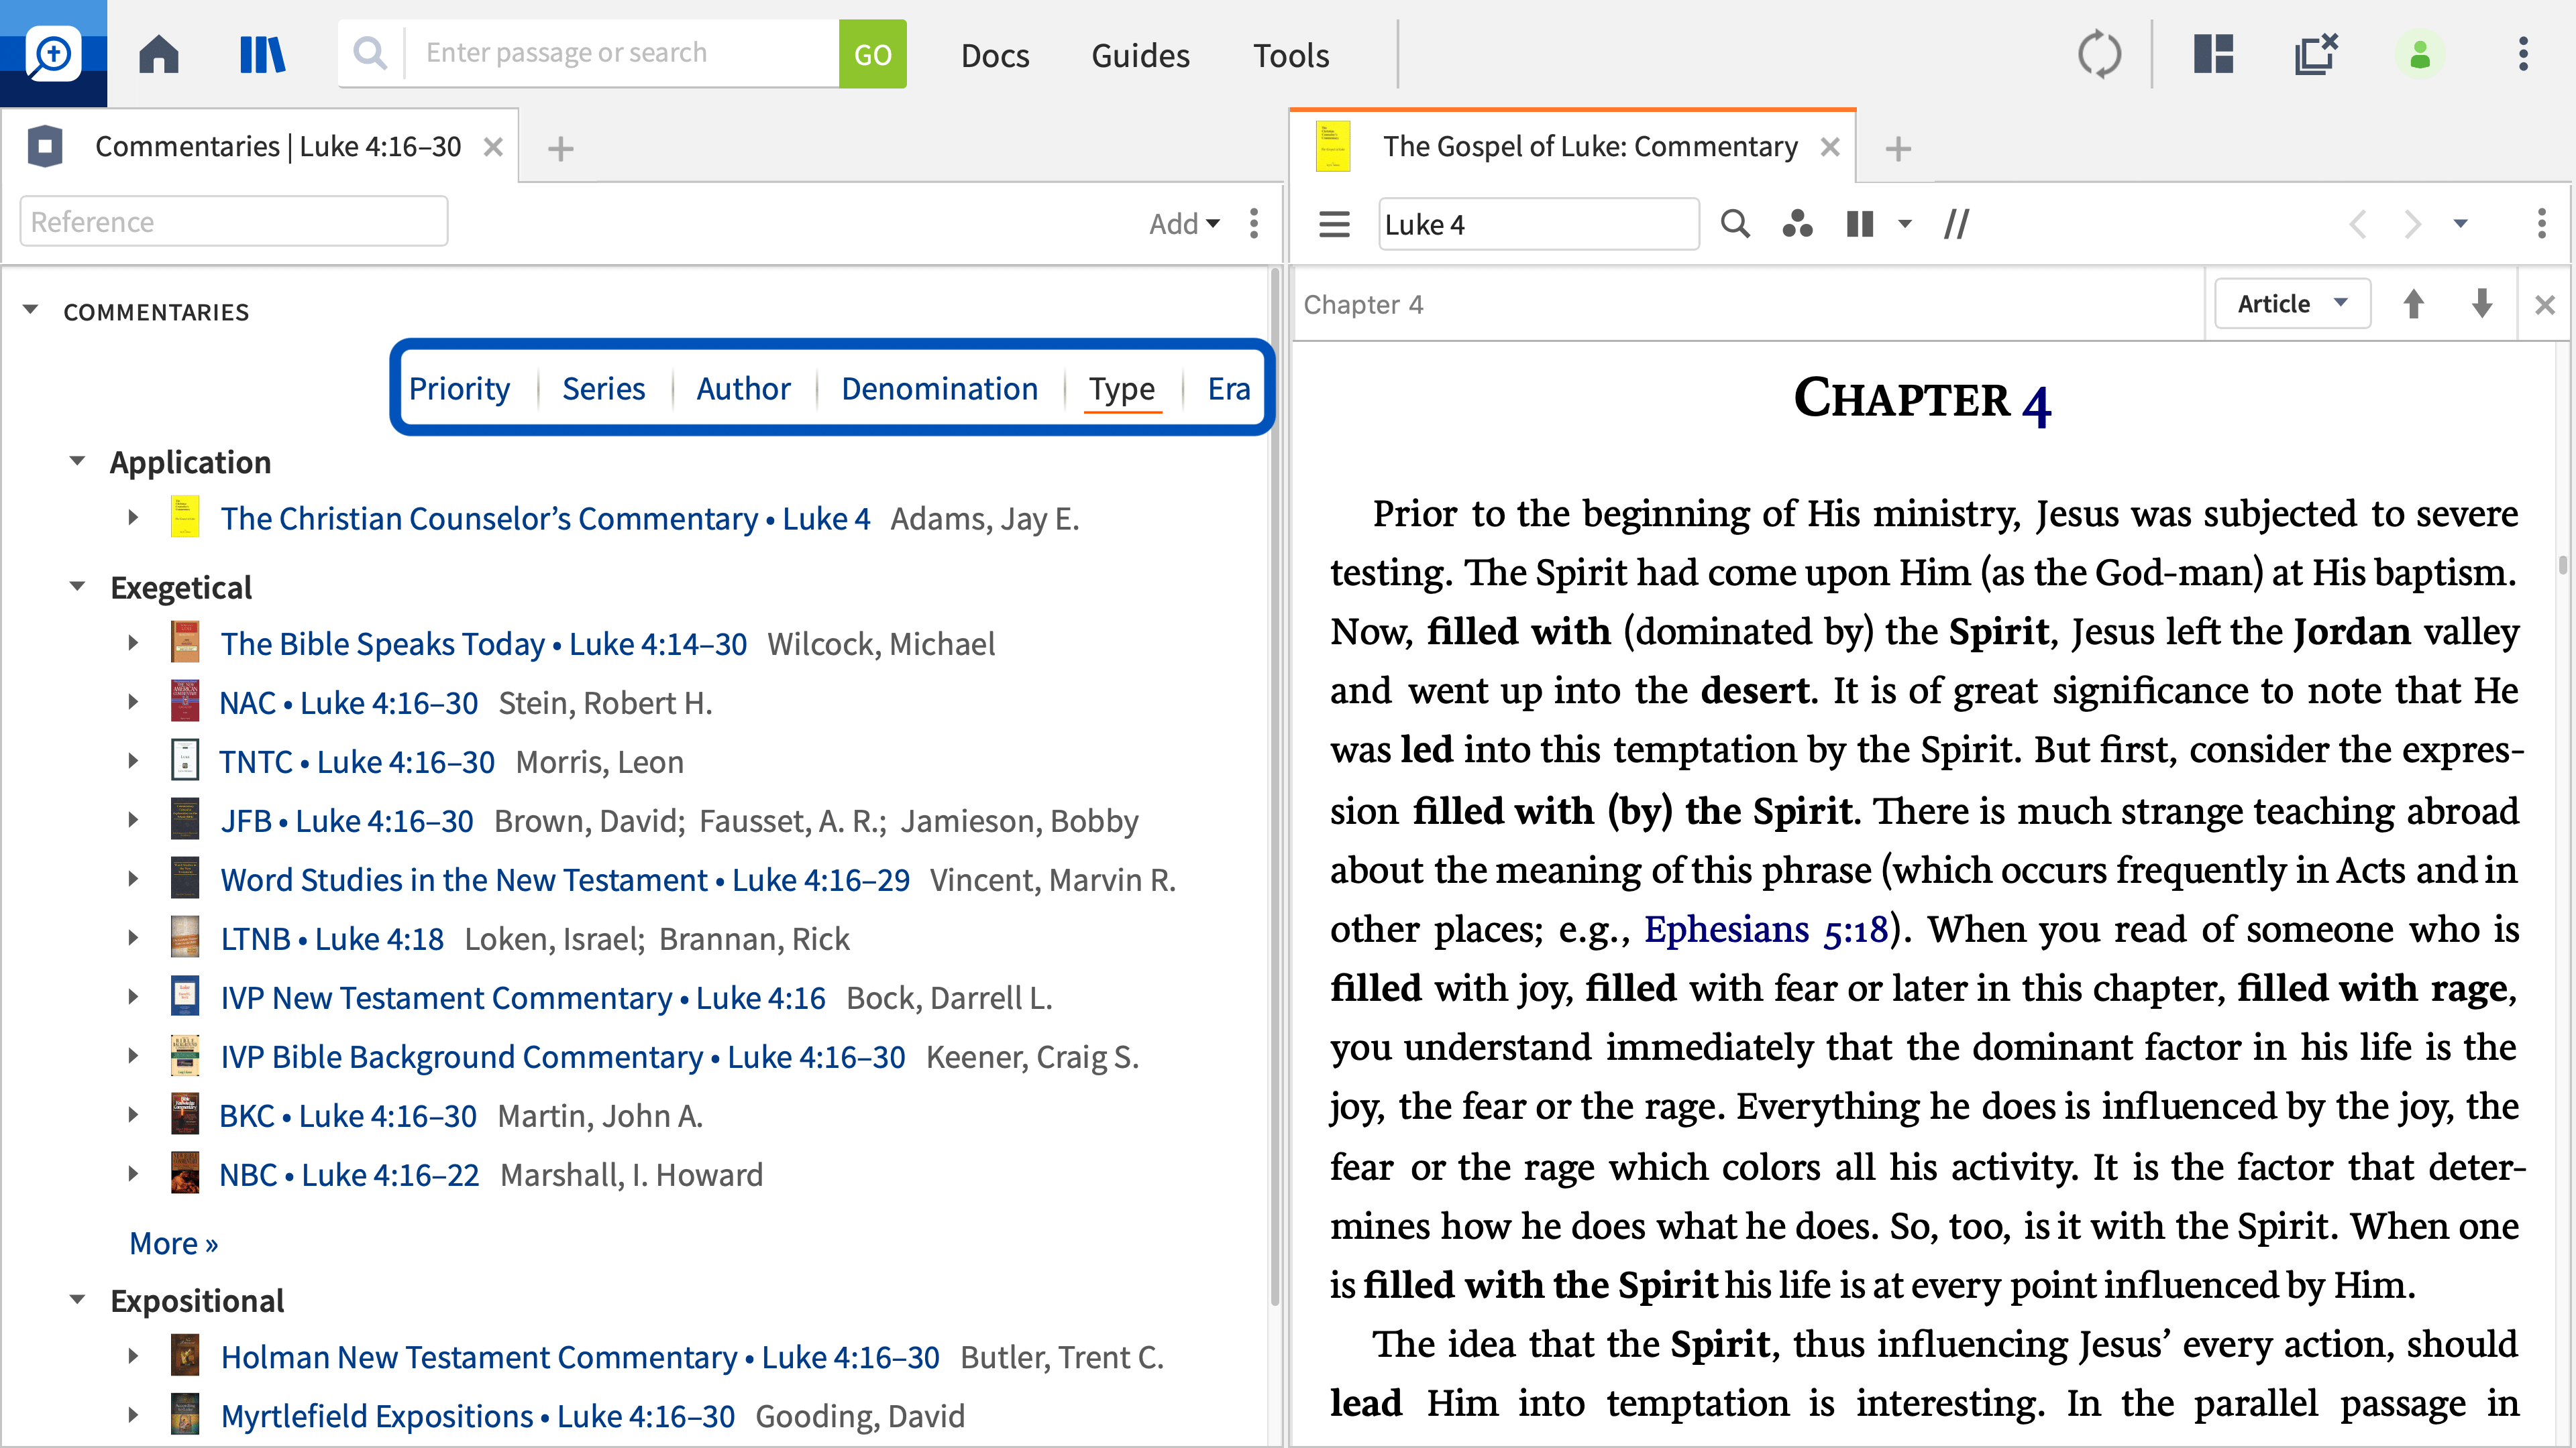This screenshot has height=1448, width=2576.
Task: Open the Article navigation dropdown
Action: click(x=2292, y=304)
